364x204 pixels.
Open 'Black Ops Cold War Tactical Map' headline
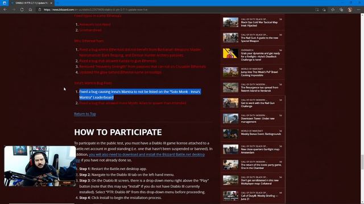coord(259,24)
